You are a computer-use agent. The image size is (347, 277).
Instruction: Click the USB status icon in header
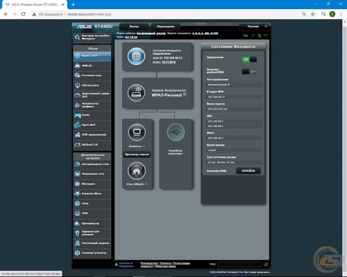point(265,35)
